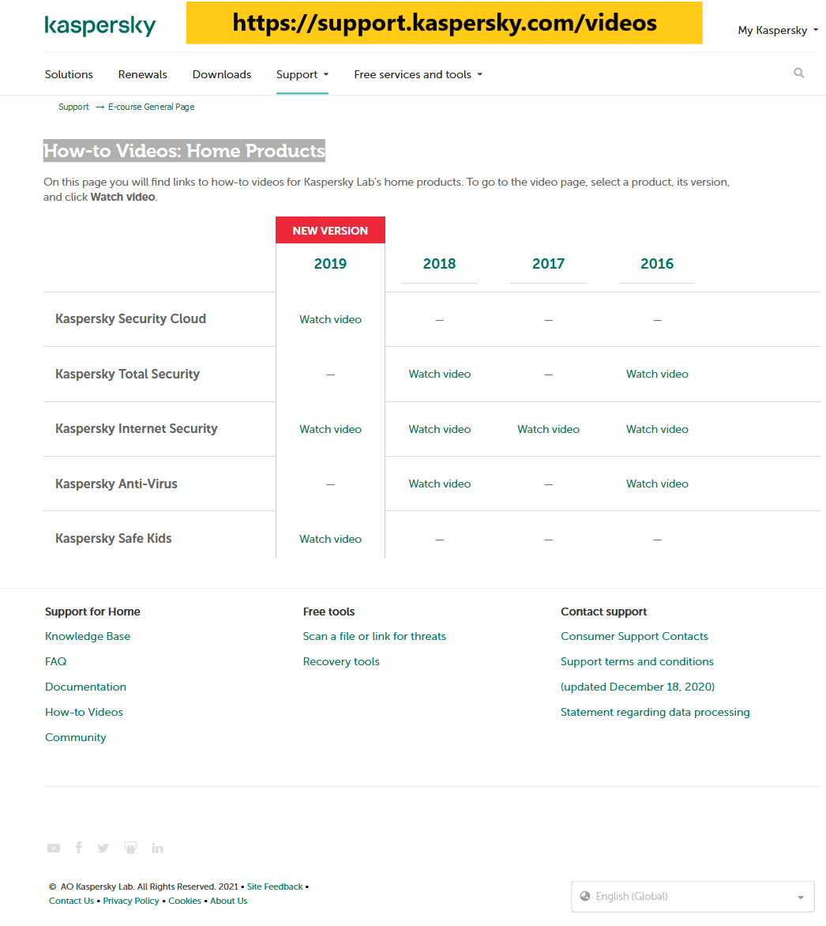Click the Kaspersky Security Cloud row label

coord(130,319)
